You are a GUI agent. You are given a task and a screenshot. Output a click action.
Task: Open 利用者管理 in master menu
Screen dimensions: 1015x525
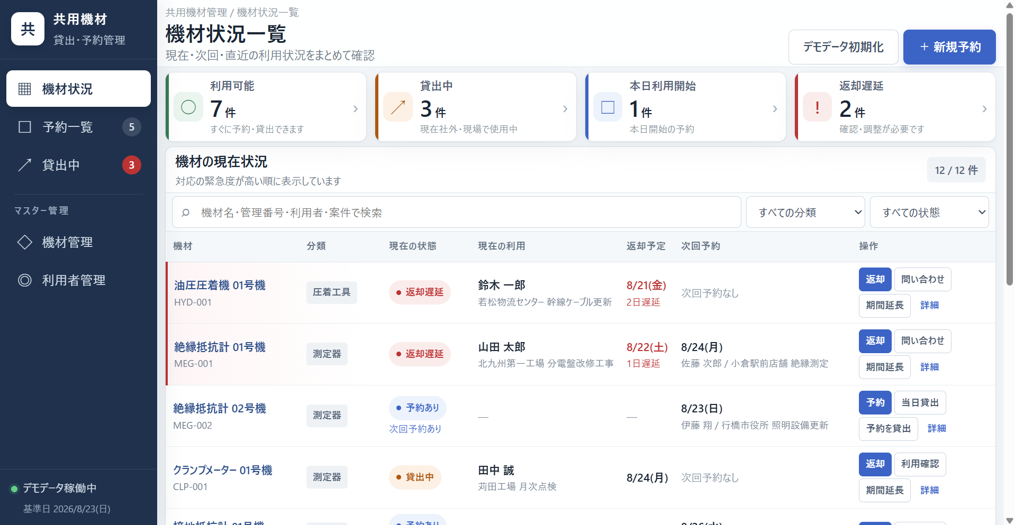click(x=78, y=280)
